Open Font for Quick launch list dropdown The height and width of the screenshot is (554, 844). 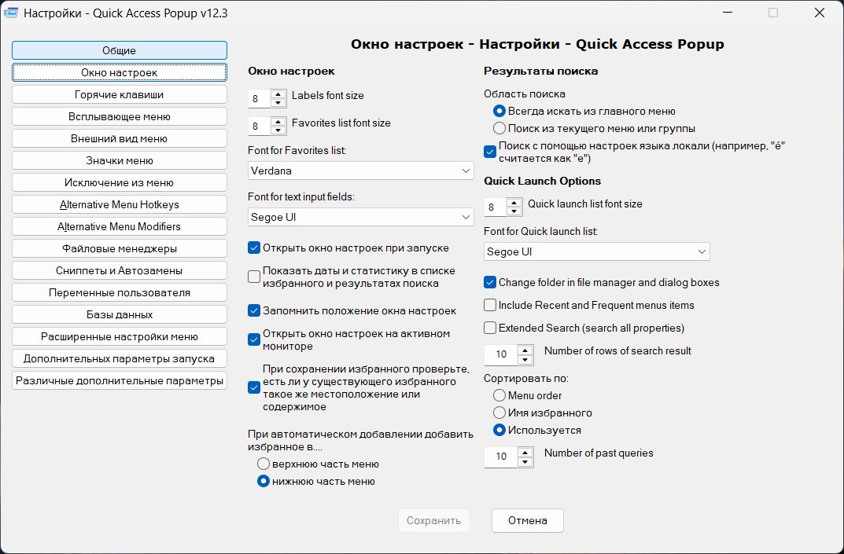596,251
